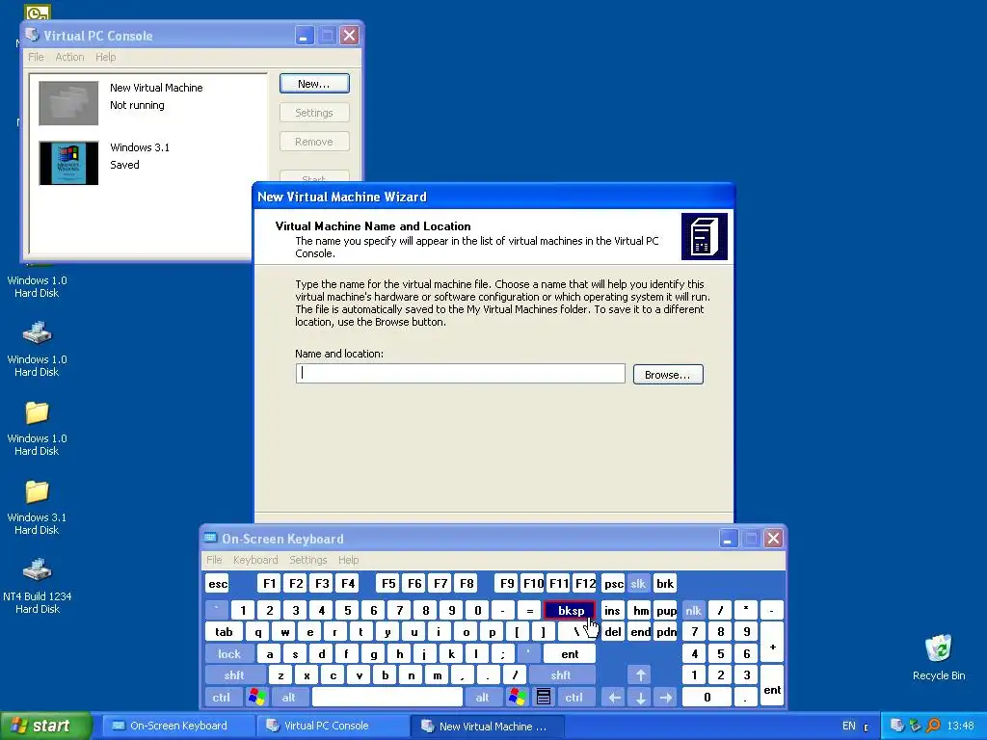
Task: Toggle the lock (caps lock) key
Action: [229, 654]
